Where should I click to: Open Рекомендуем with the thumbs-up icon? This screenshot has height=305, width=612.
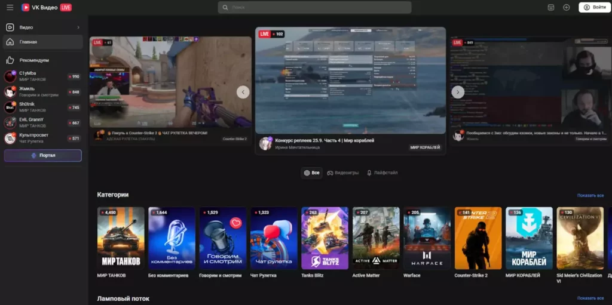tap(33, 60)
